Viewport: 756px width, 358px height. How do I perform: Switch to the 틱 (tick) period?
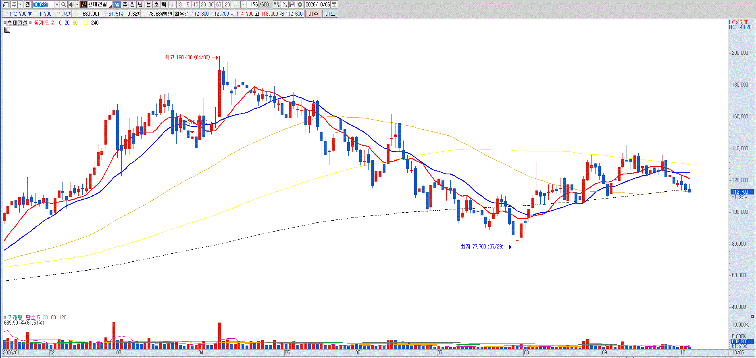pos(164,4)
